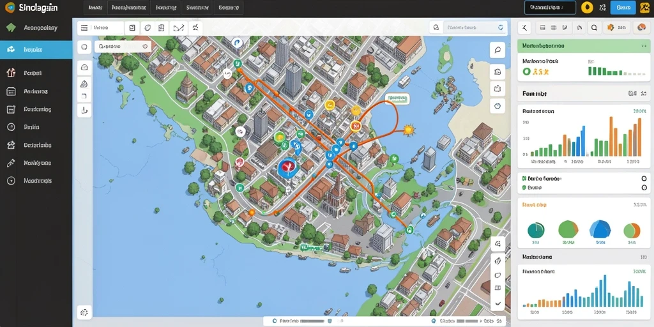Select the highlighted blue sidebar item
654x327 pixels.
point(36,50)
